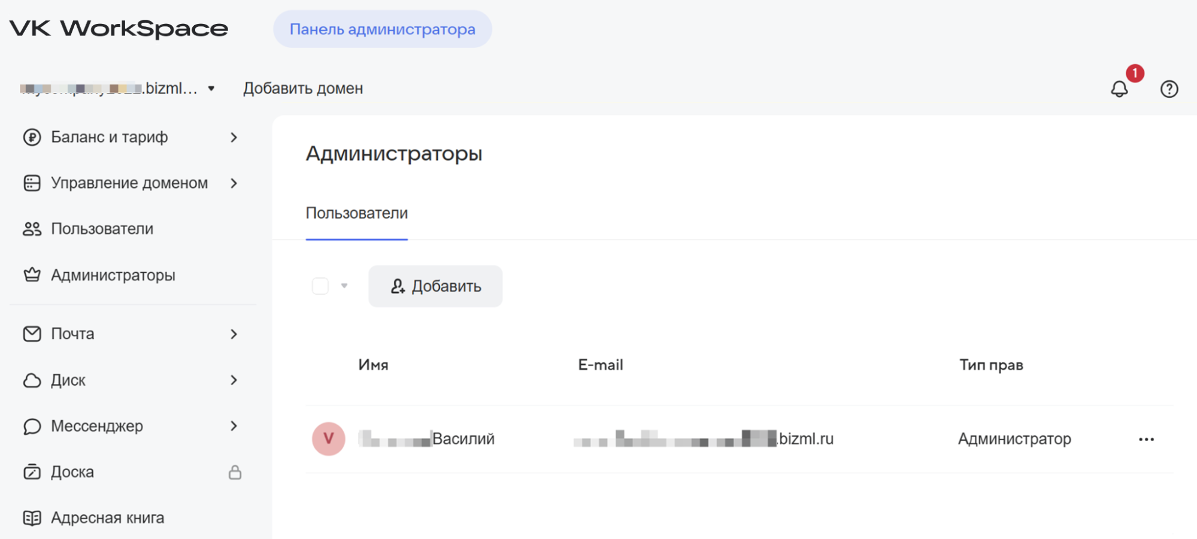Expand the Баланс и тариф section
This screenshot has height=539, width=1197.
pyautogui.click(x=234, y=138)
